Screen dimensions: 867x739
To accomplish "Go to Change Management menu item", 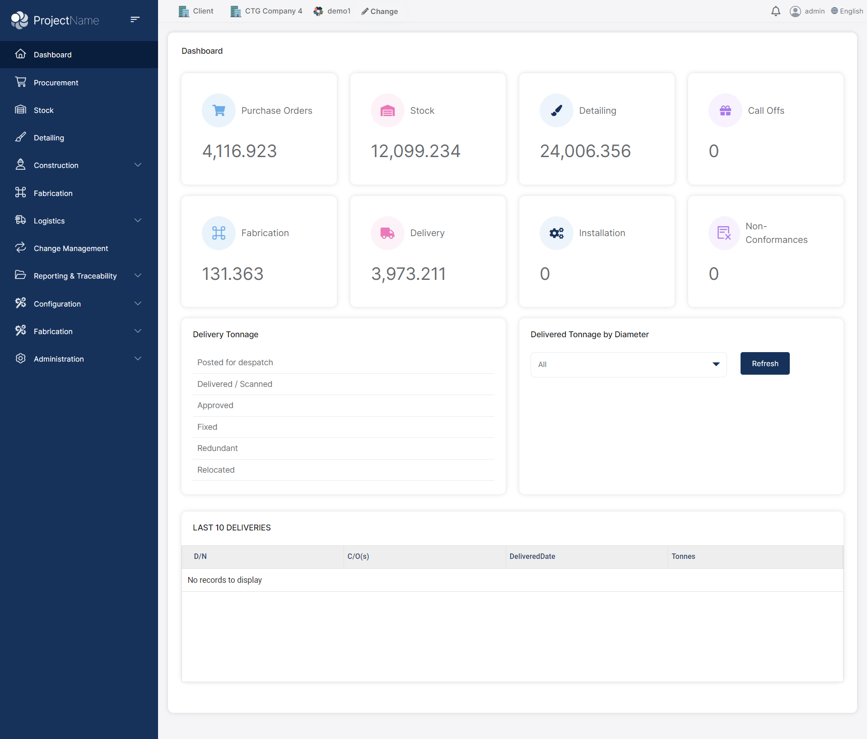I will pos(71,248).
